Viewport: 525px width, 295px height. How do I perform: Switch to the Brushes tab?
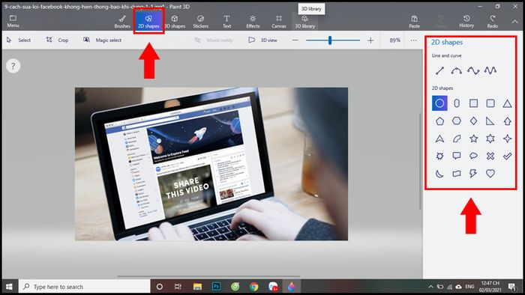(122, 22)
